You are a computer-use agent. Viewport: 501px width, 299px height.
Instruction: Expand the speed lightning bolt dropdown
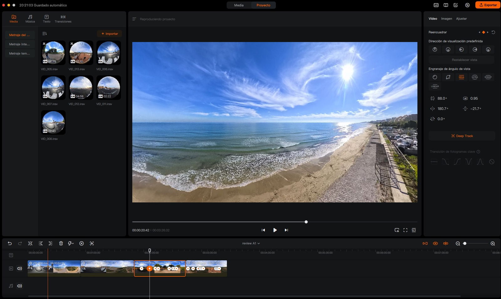pos(71,243)
